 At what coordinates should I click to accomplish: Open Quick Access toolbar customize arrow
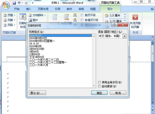(33, 3)
